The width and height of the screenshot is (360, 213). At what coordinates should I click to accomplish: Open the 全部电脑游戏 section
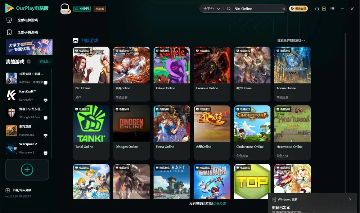pos(28,20)
